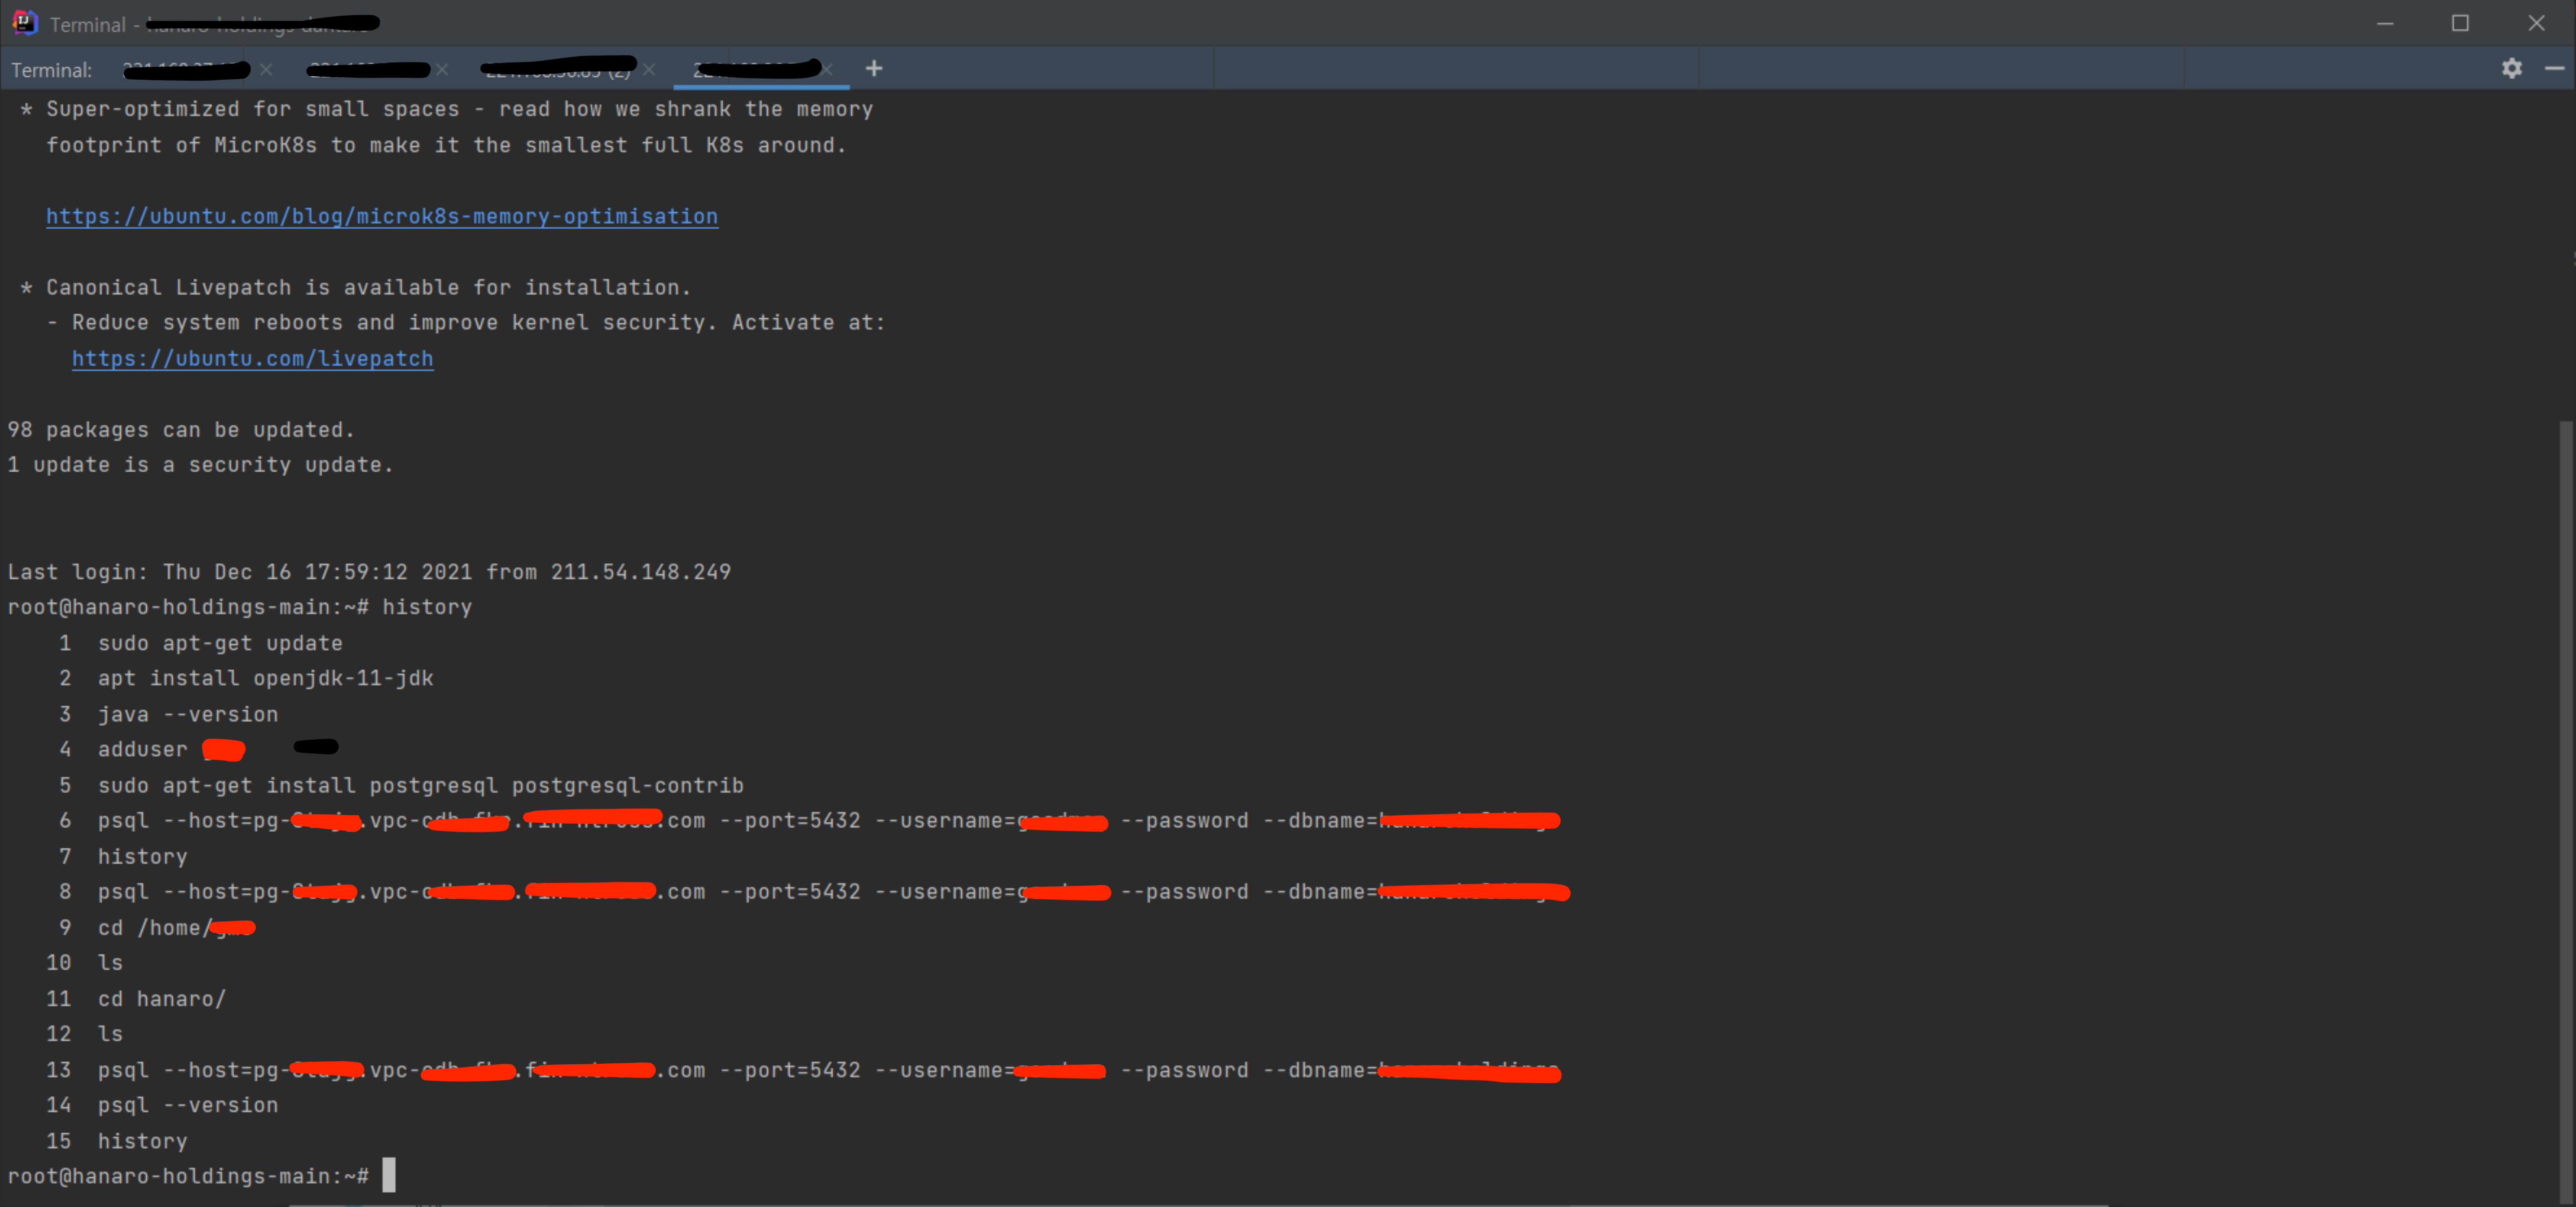Close the Terminal window

[x=2536, y=23]
